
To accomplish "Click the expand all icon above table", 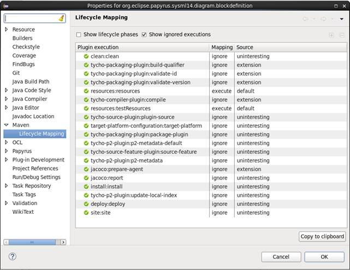I will pyautogui.click(x=331, y=35).
